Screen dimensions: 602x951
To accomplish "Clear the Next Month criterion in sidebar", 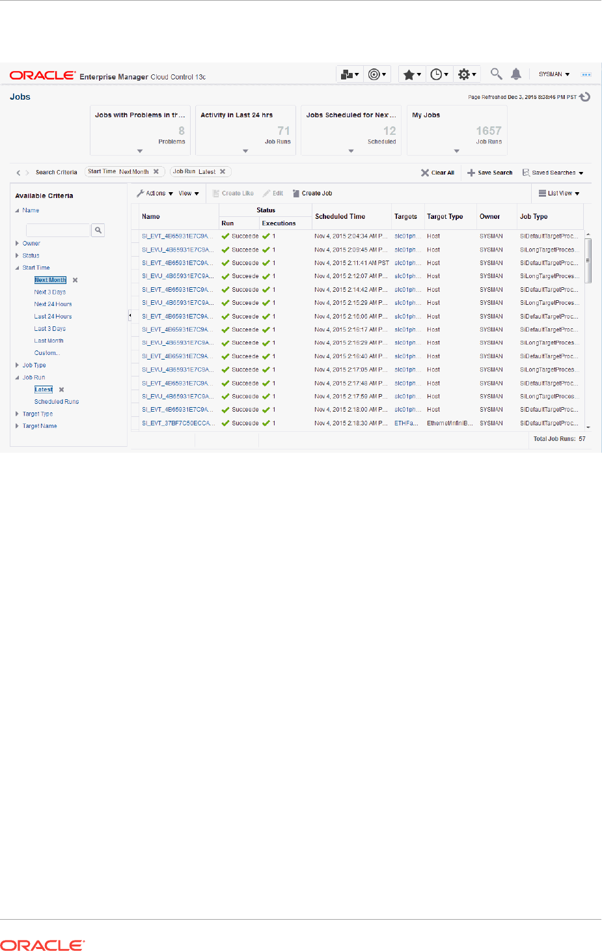I will tap(75, 280).
